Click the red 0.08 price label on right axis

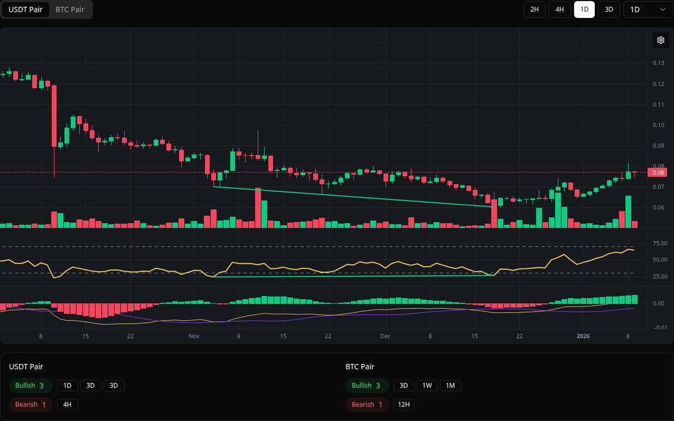pos(657,172)
